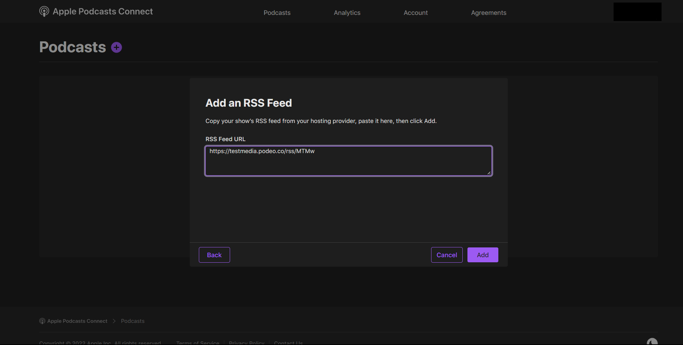The width and height of the screenshot is (683, 345).
Task: Click the footer Apple Podcasts Connect icon
Action: [x=42, y=321]
